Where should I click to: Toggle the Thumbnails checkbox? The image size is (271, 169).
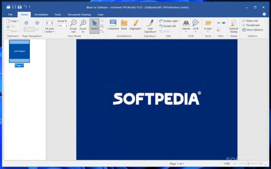click(x=244, y=25)
